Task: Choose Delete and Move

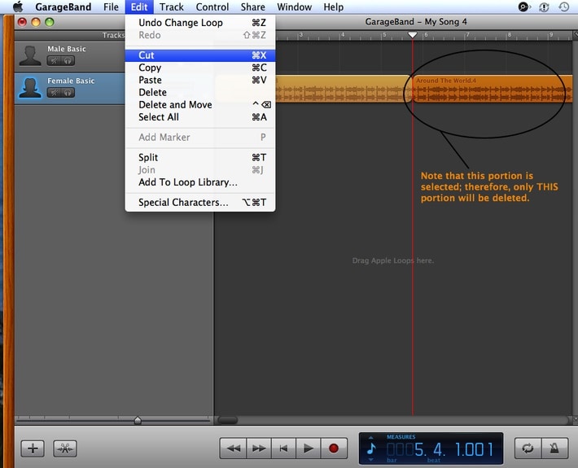Action: click(x=200, y=105)
